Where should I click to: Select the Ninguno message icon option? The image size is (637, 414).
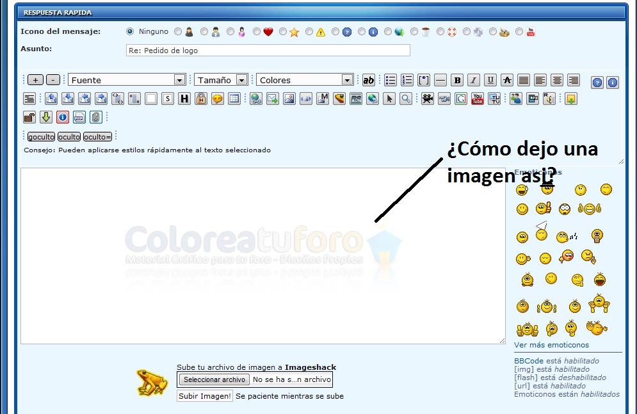click(x=131, y=31)
